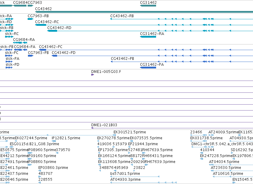This screenshot has width=253, height=184.
Task: Click the 483707 EST label
Action: click(45, 174)
